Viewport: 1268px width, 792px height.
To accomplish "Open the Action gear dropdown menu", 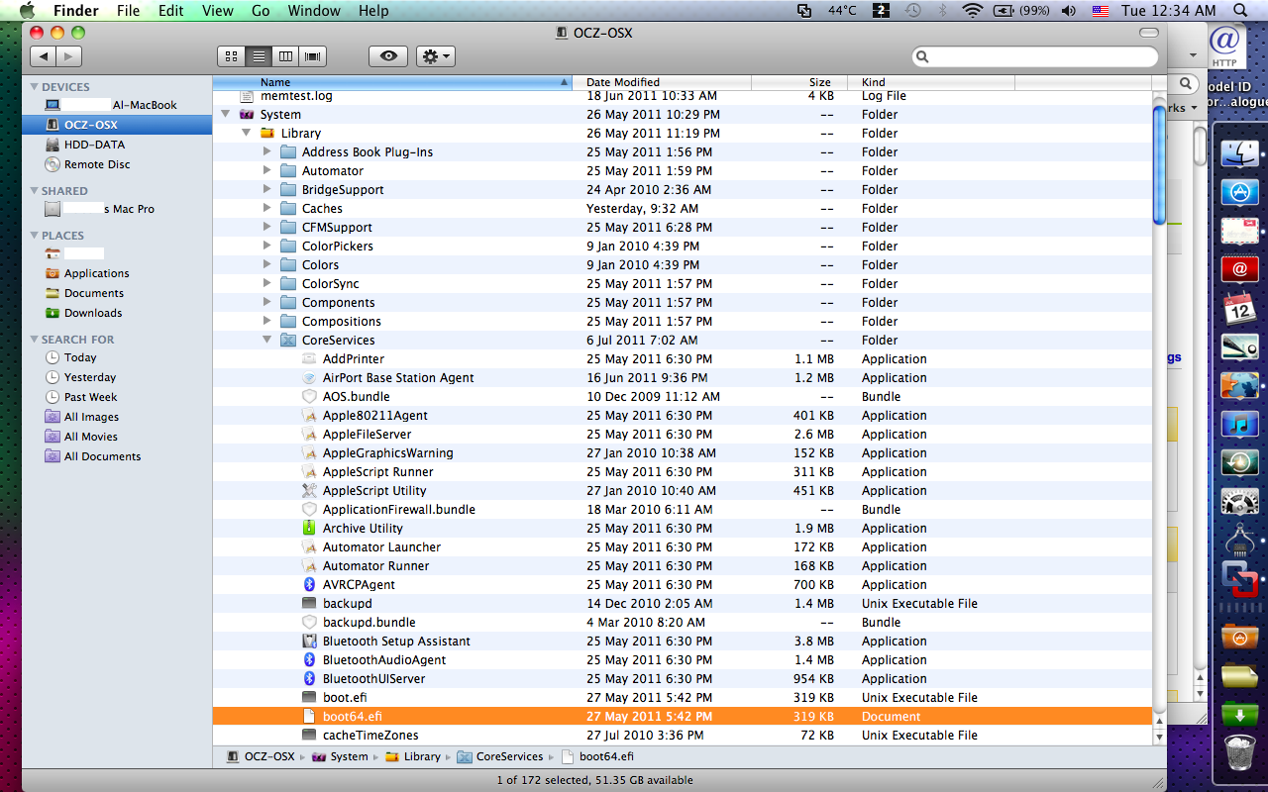I will [x=436, y=56].
